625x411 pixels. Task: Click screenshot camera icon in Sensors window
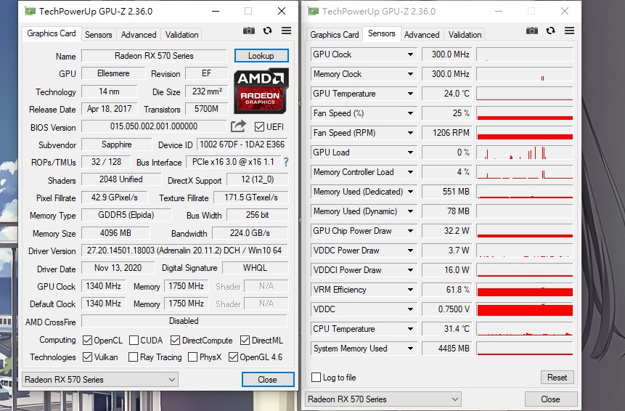[532, 30]
